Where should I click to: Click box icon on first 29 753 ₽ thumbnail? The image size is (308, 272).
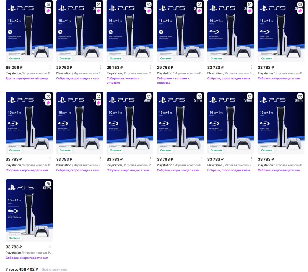99,5
